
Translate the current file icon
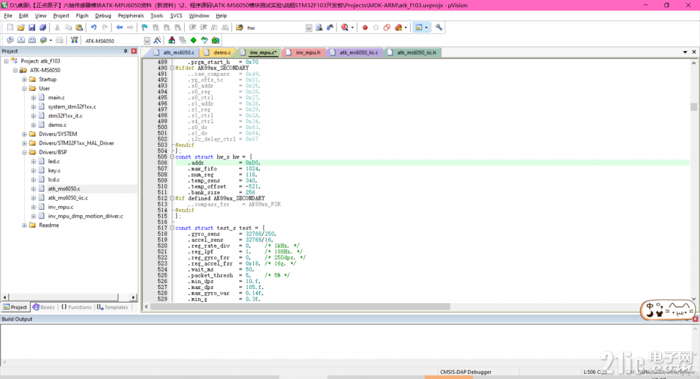(10, 40)
